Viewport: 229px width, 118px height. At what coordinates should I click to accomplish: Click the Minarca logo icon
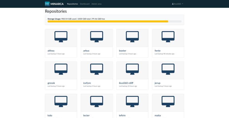pyautogui.click(x=47, y=4)
